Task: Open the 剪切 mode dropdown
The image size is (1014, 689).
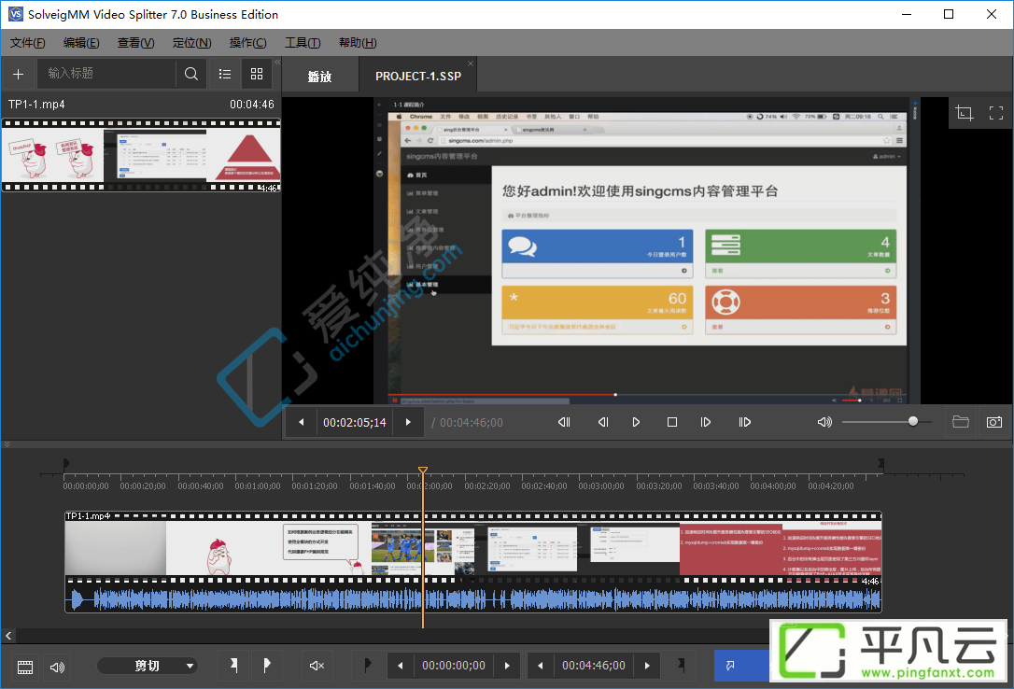Action: pyautogui.click(x=148, y=666)
